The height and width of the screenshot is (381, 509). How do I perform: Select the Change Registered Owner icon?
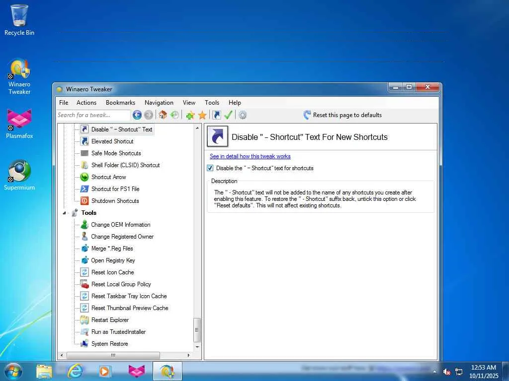[x=85, y=237]
